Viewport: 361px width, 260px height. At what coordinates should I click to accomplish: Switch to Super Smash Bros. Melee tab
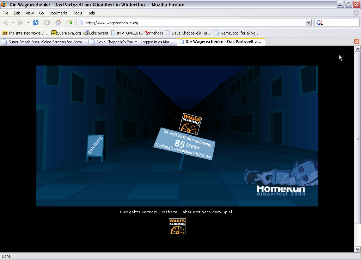coord(44,42)
